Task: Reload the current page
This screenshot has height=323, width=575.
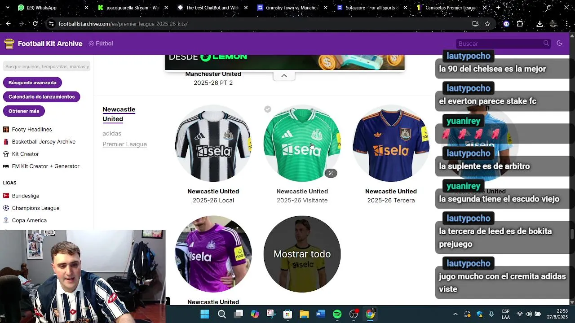Action: point(35,24)
